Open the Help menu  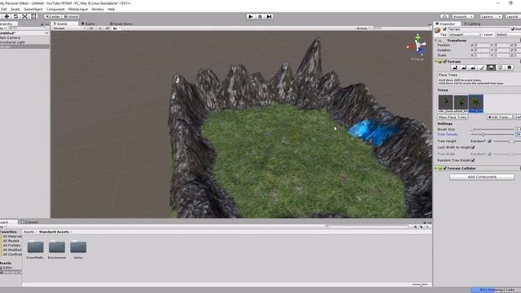(x=112, y=9)
